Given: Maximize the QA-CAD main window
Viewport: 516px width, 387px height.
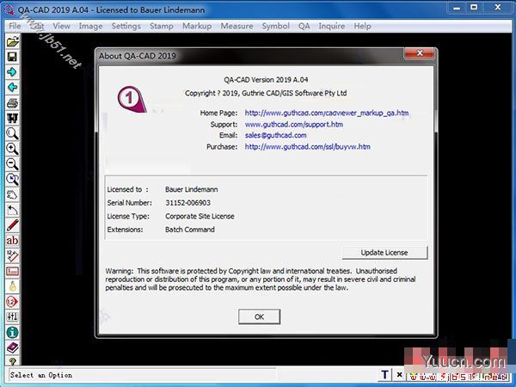Looking at the screenshot, I should [474, 7].
